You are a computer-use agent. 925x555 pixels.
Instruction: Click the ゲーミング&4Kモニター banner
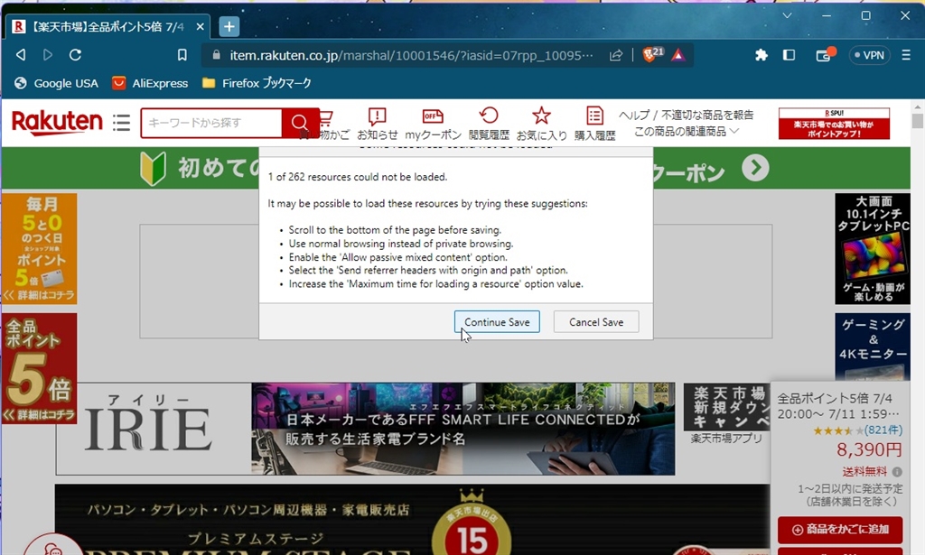point(874,347)
